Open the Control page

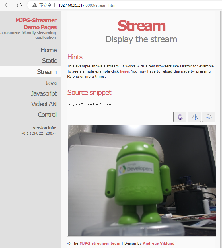(47, 115)
